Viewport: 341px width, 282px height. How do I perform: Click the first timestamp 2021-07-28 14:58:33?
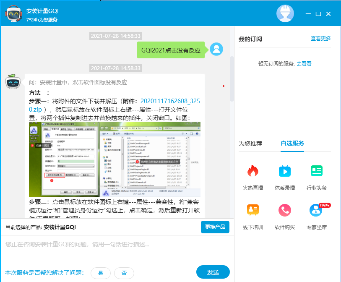point(116,36)
